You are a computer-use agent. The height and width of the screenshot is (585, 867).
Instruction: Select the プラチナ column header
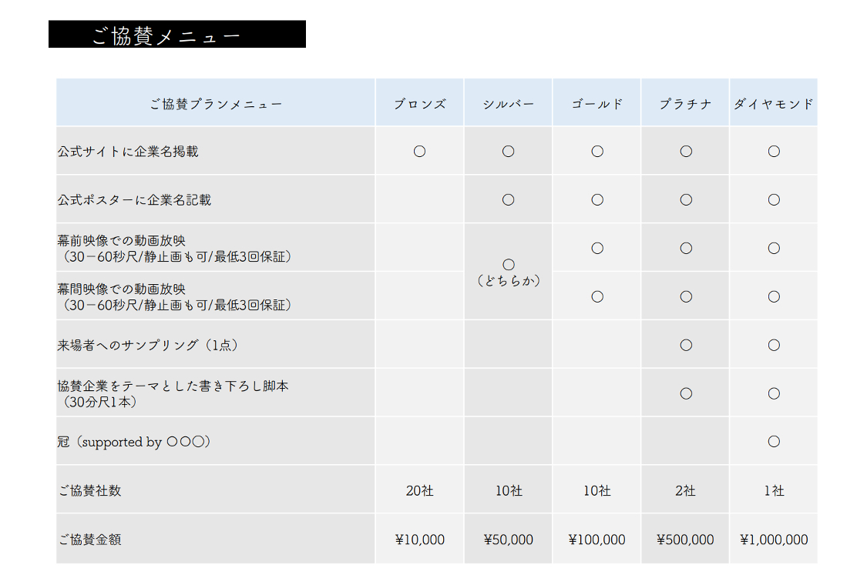coord(685,104)
